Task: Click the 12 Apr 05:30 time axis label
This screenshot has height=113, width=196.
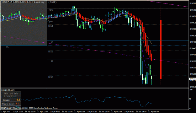Action: click(x=153, y=111)
